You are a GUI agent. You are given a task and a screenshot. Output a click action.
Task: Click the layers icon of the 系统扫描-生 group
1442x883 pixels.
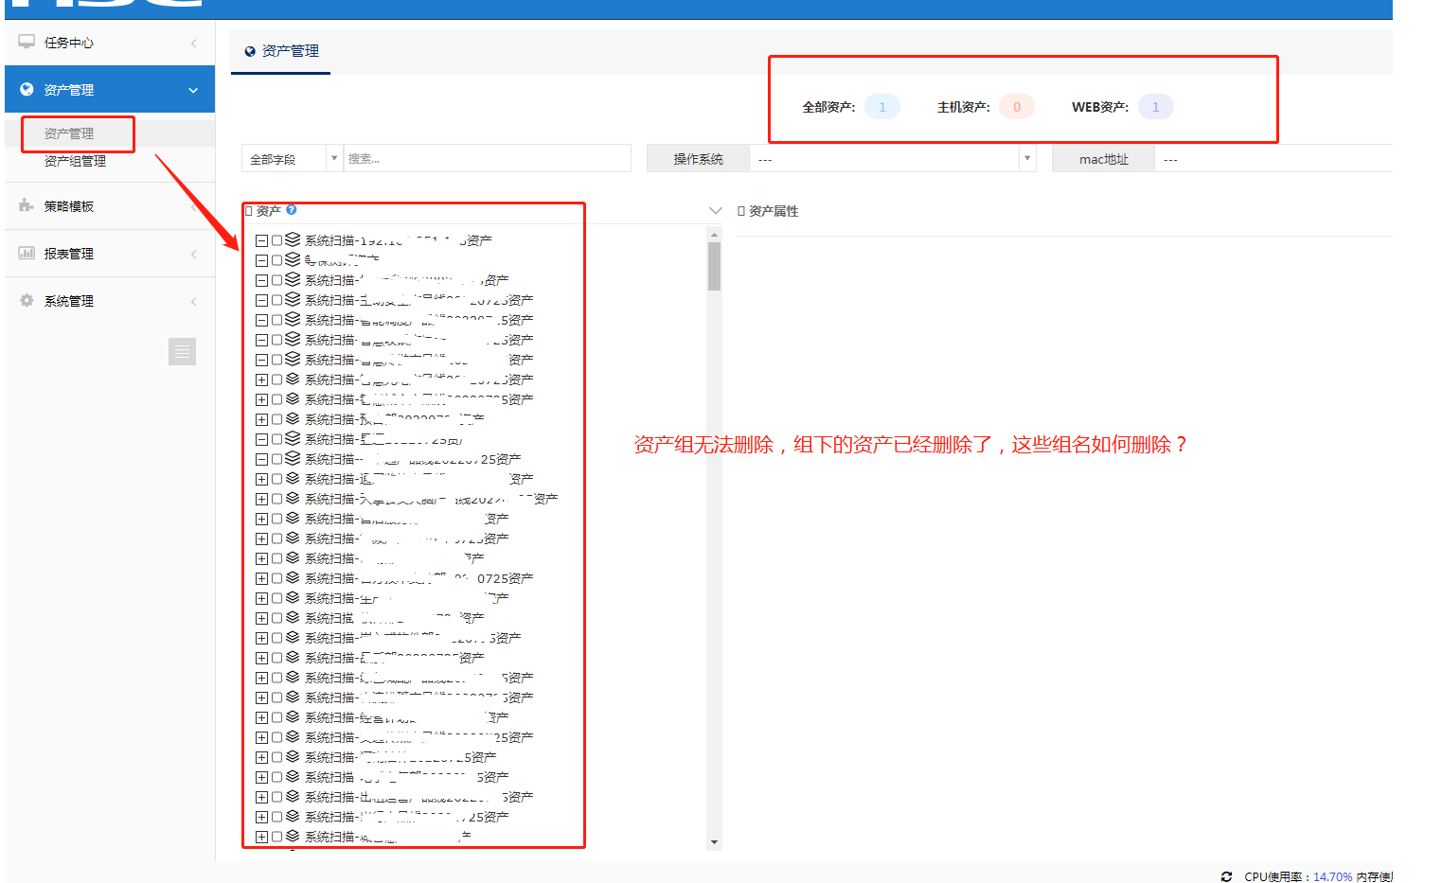click(293, 597)
